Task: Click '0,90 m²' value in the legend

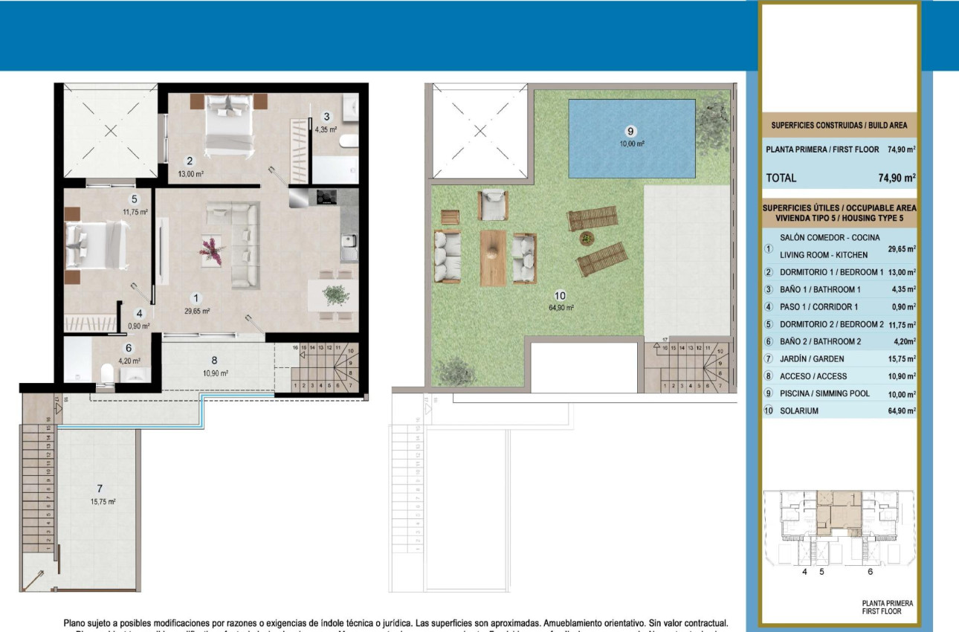Action: tap(903, 306)
